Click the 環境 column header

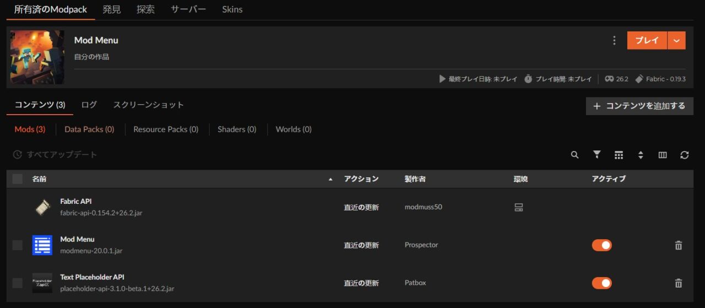(520, 179)
